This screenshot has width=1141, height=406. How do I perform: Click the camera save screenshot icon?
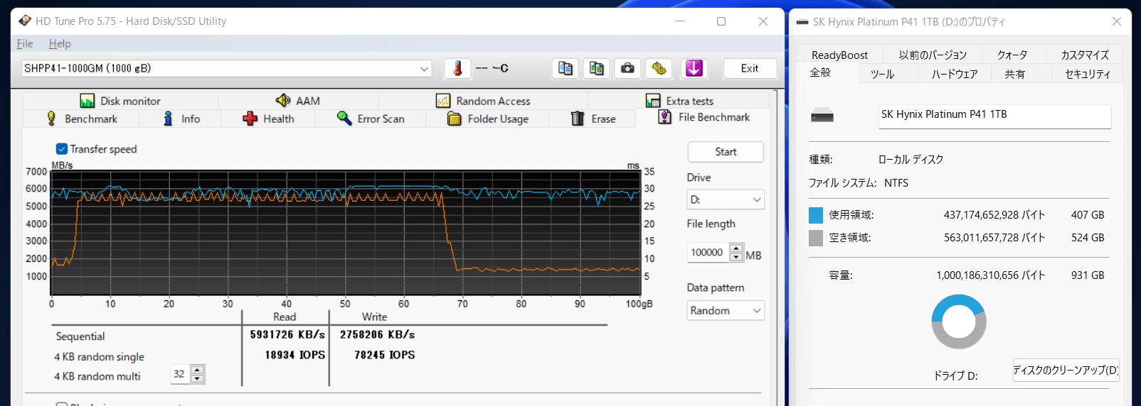tap(627, 68)
